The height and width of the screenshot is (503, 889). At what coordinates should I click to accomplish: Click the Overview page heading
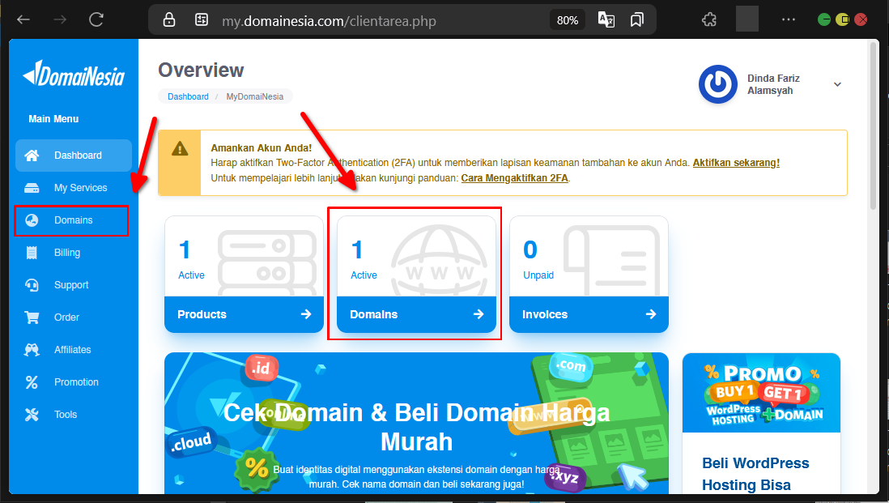pyautogui.click(x=201, y=70)
